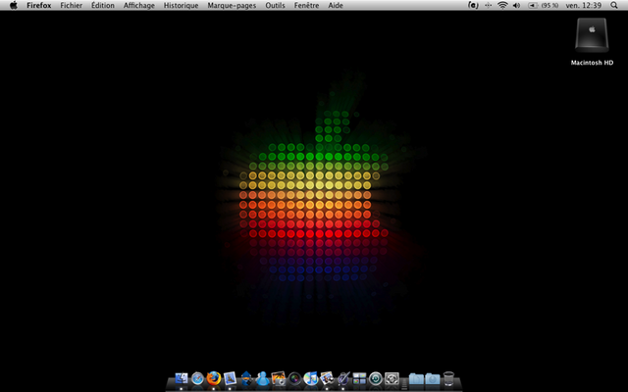628x392 pixels.
Task: Click the Wi-Fi status icon
Action: coord(502,5)
